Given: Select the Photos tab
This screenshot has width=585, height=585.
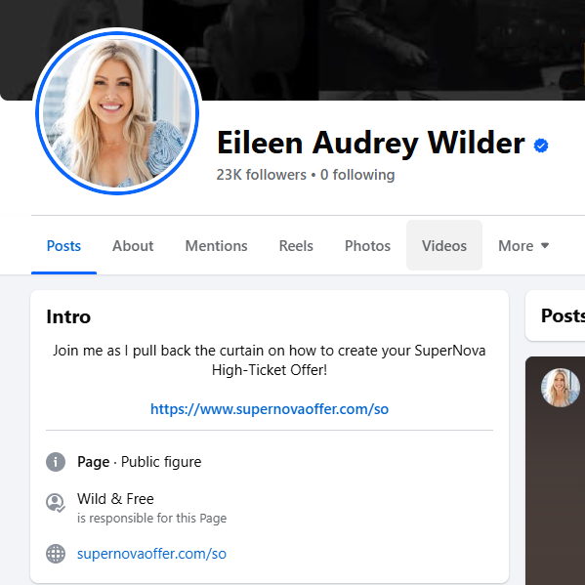Looking at the screenshot, I should click(367, 246).
